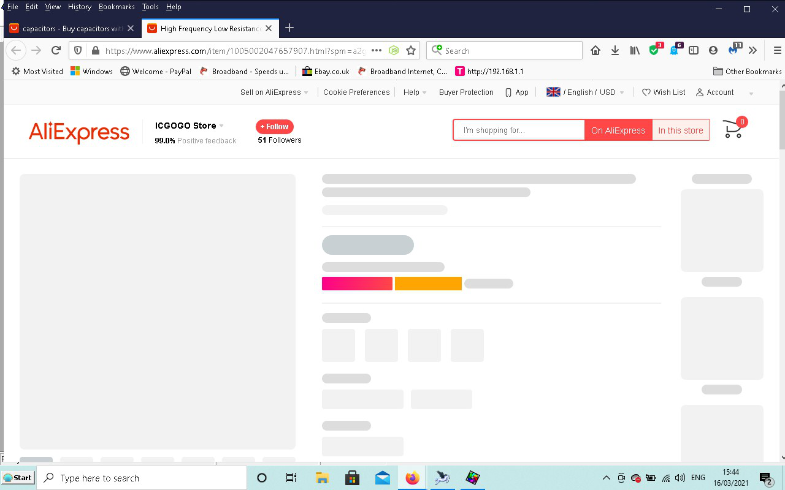Open the Firefox Library menu
The image size is (785, 490).
635,51
